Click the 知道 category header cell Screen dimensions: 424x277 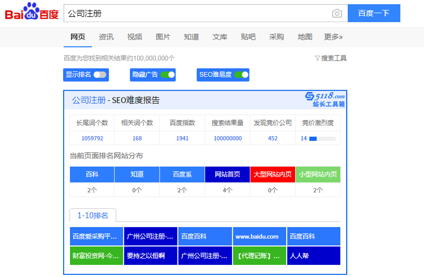[137, 174]
